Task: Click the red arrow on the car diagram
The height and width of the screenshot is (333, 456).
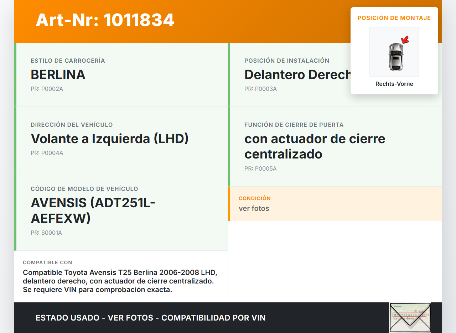Action: tap(405, 39)
